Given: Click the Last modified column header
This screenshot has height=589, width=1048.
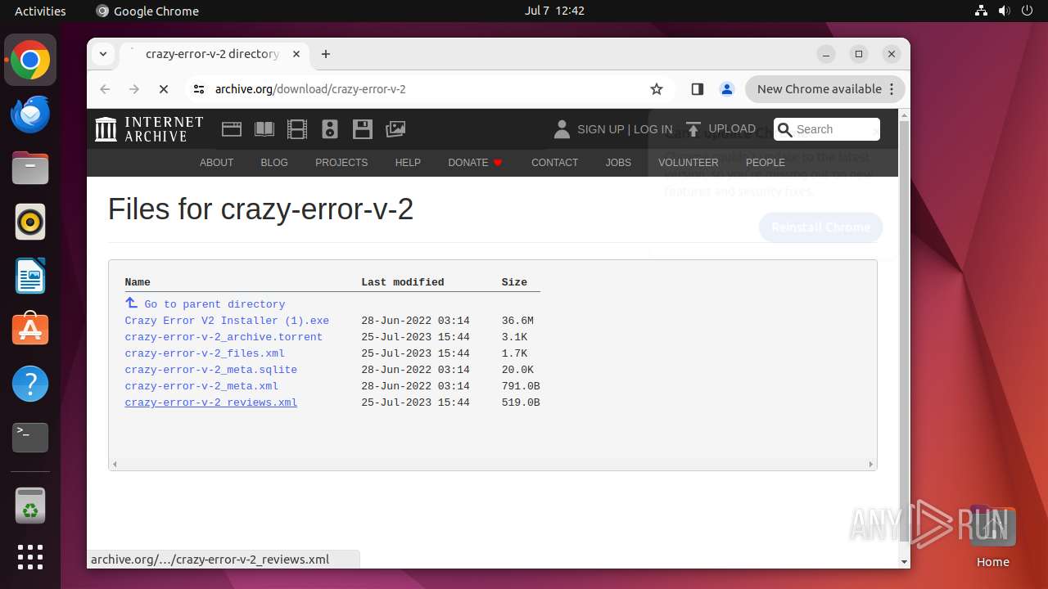Looking at the screenshot, I should click(x=403, y=282).
